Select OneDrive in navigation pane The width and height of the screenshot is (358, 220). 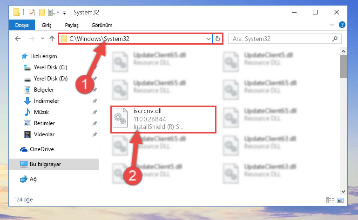[42, 149]
